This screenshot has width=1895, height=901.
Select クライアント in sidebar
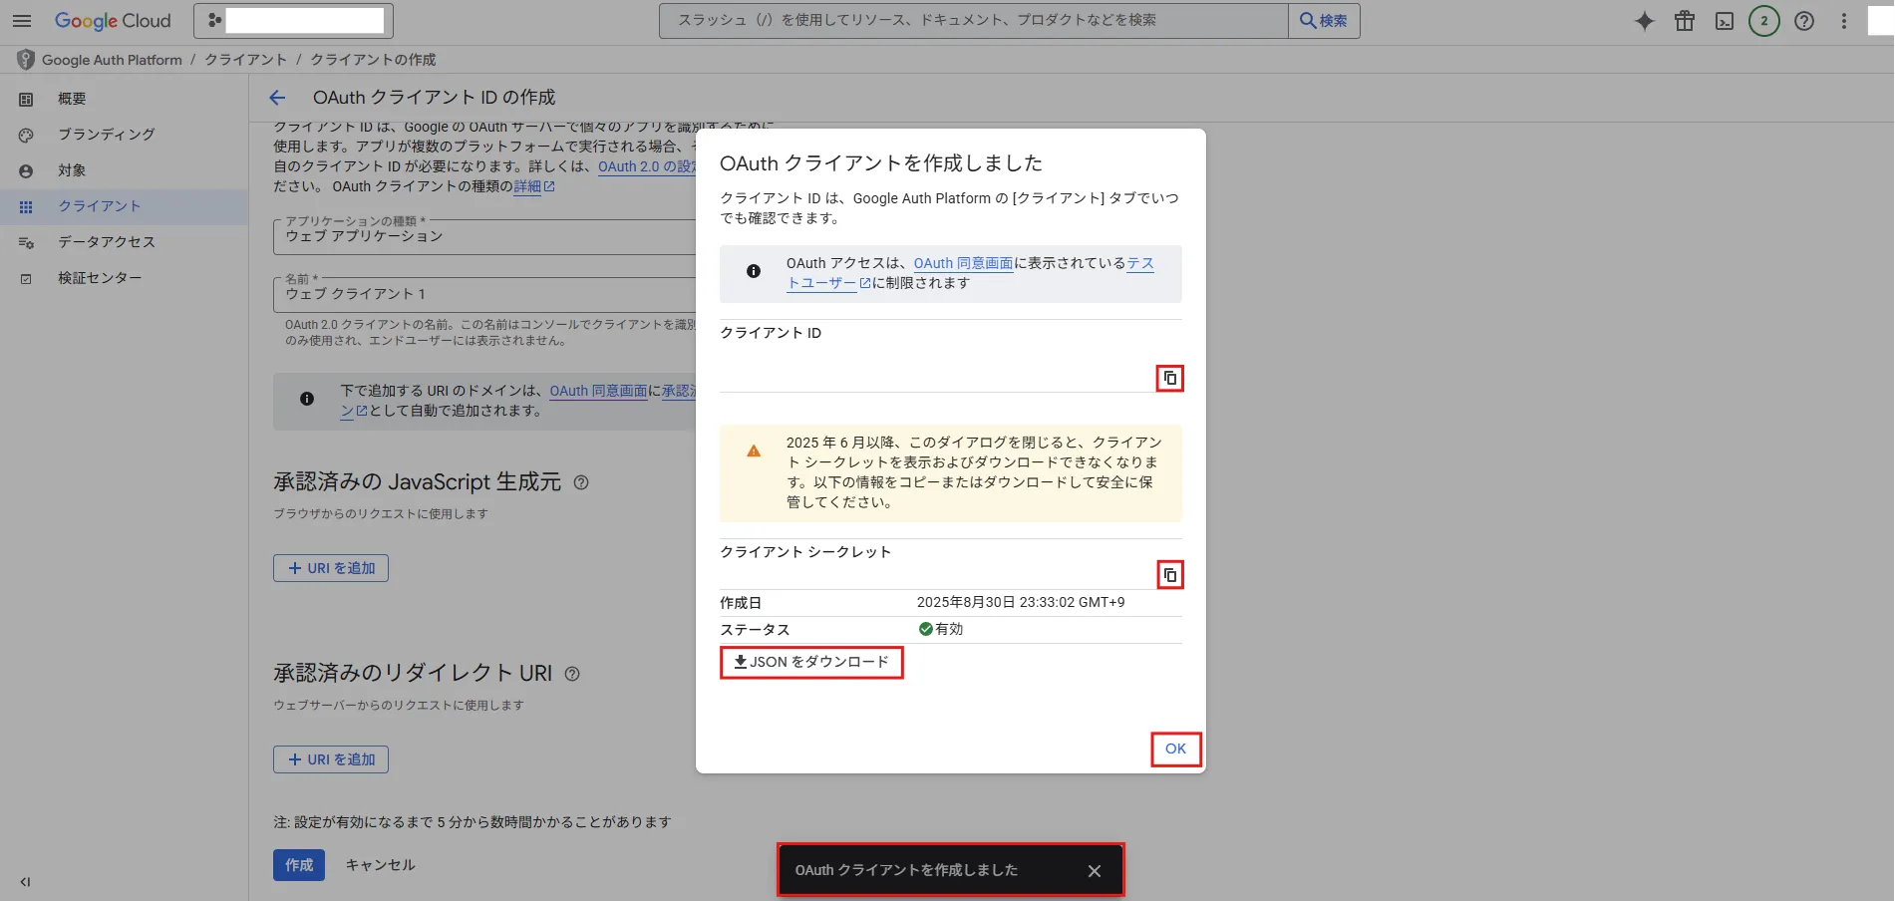click(100, 206)
